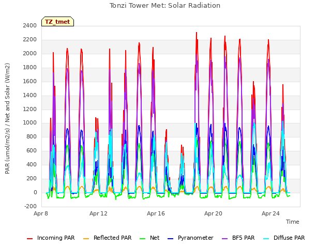
Task: Click the PAR / Net and Solar y-axis label
Action: (x=7, y=118)
